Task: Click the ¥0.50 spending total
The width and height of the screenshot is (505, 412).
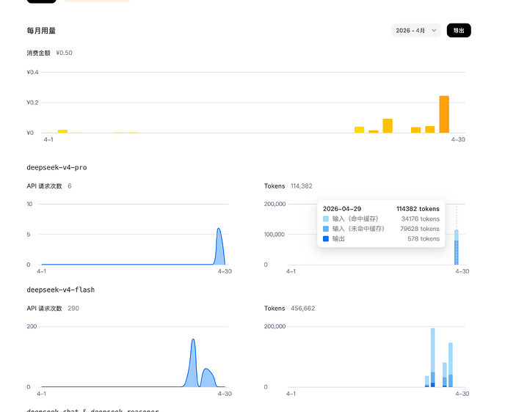Action: (x=64, y=53)
